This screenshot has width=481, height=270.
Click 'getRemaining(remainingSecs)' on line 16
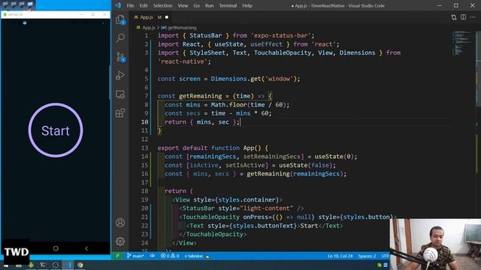[295, 174]
